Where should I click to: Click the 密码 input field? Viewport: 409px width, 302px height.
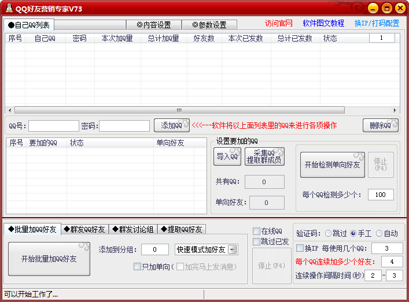click(x=124, y=126)
